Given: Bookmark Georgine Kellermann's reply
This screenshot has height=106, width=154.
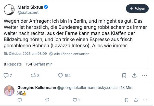Looking at the screenshot, I should pos(126,100).
